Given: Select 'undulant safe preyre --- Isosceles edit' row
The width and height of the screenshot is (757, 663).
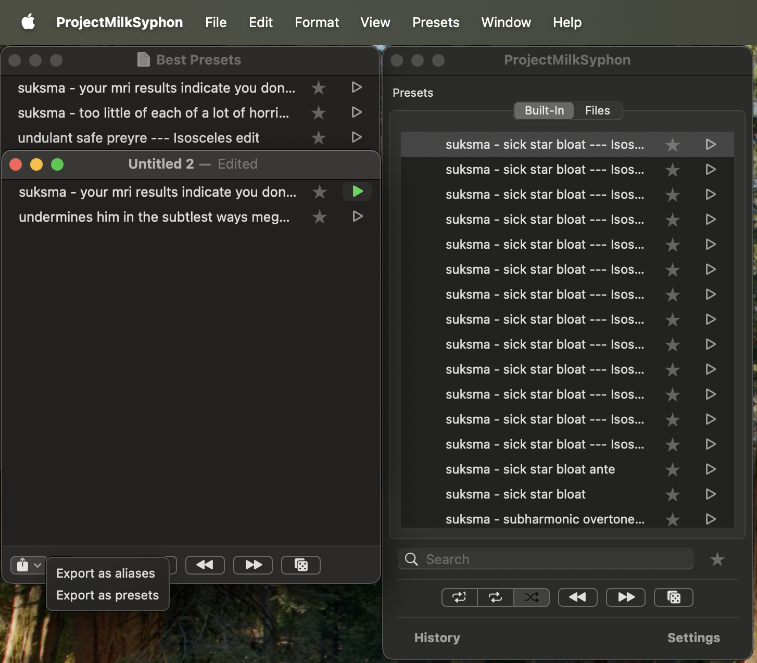Looking at the screenshot, I should coord(190,138).
